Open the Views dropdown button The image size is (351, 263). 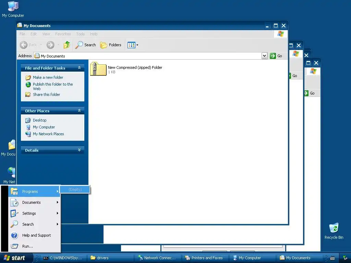tap(133, 45)
